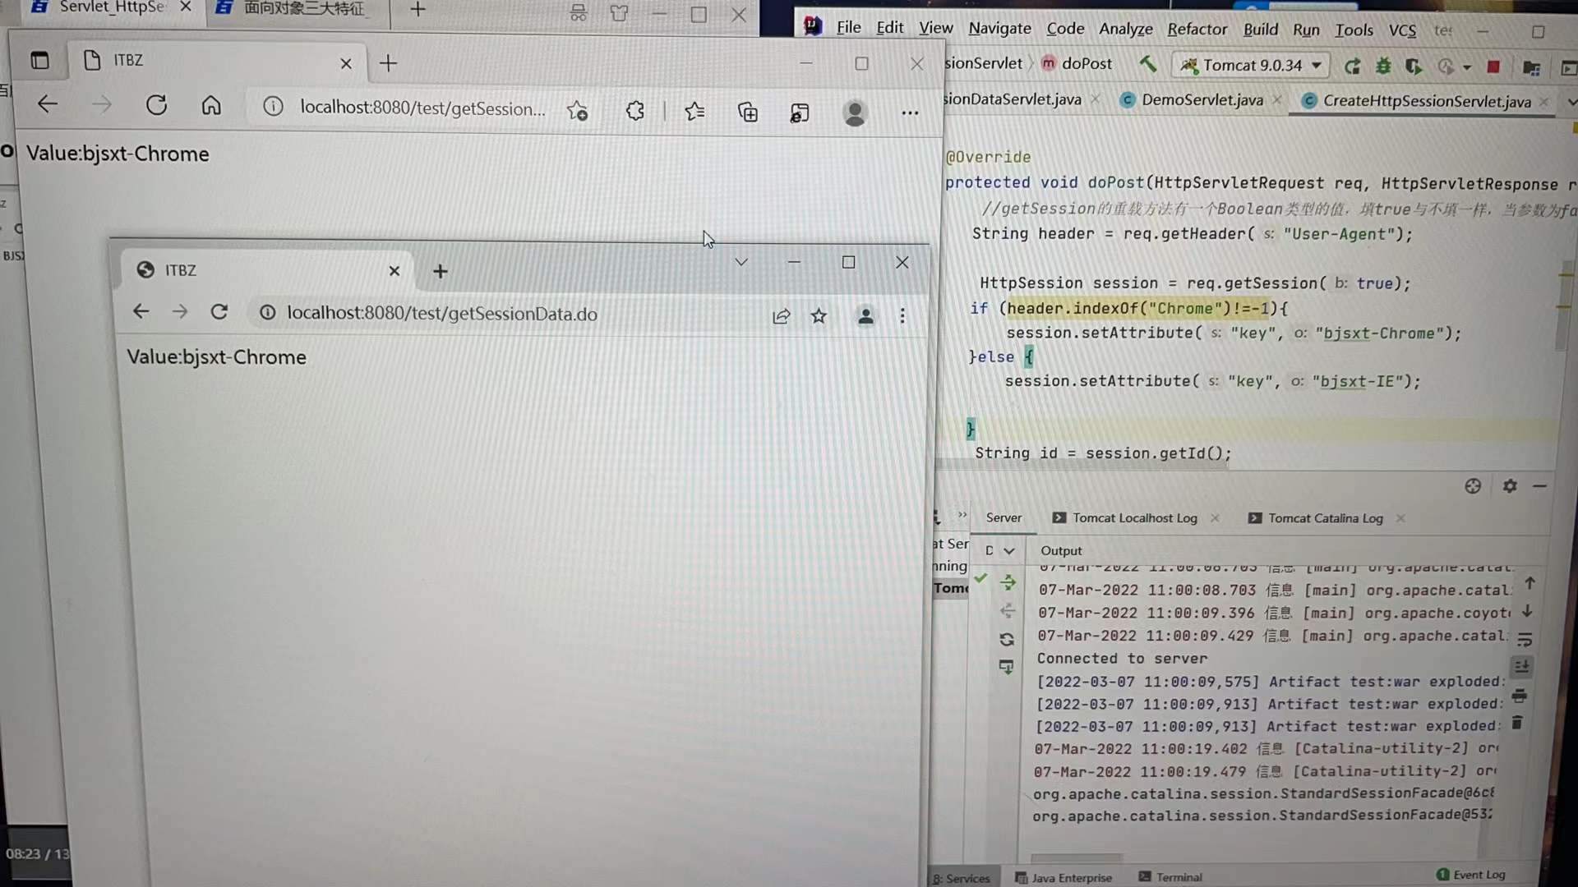The height and width of the screenshot is (887, 1578).
Task: Open Services tool window button
Action: [962, 879]
